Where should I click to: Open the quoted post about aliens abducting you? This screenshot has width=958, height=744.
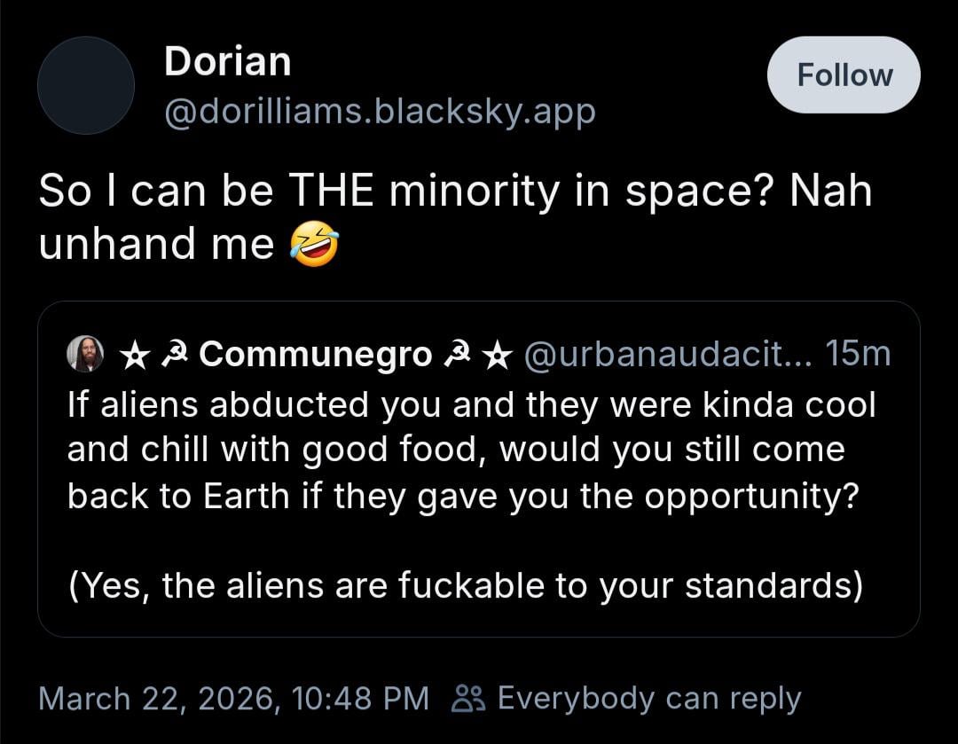pyautogui.click(x=470, y=450)
